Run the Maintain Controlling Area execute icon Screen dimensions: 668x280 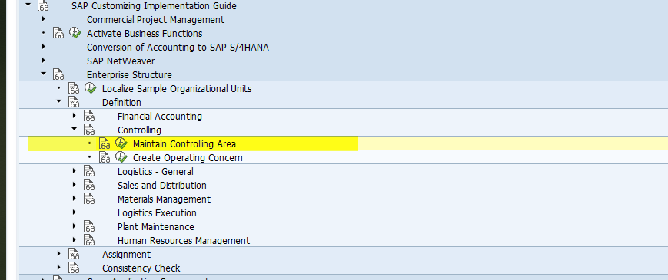point(121,143)
